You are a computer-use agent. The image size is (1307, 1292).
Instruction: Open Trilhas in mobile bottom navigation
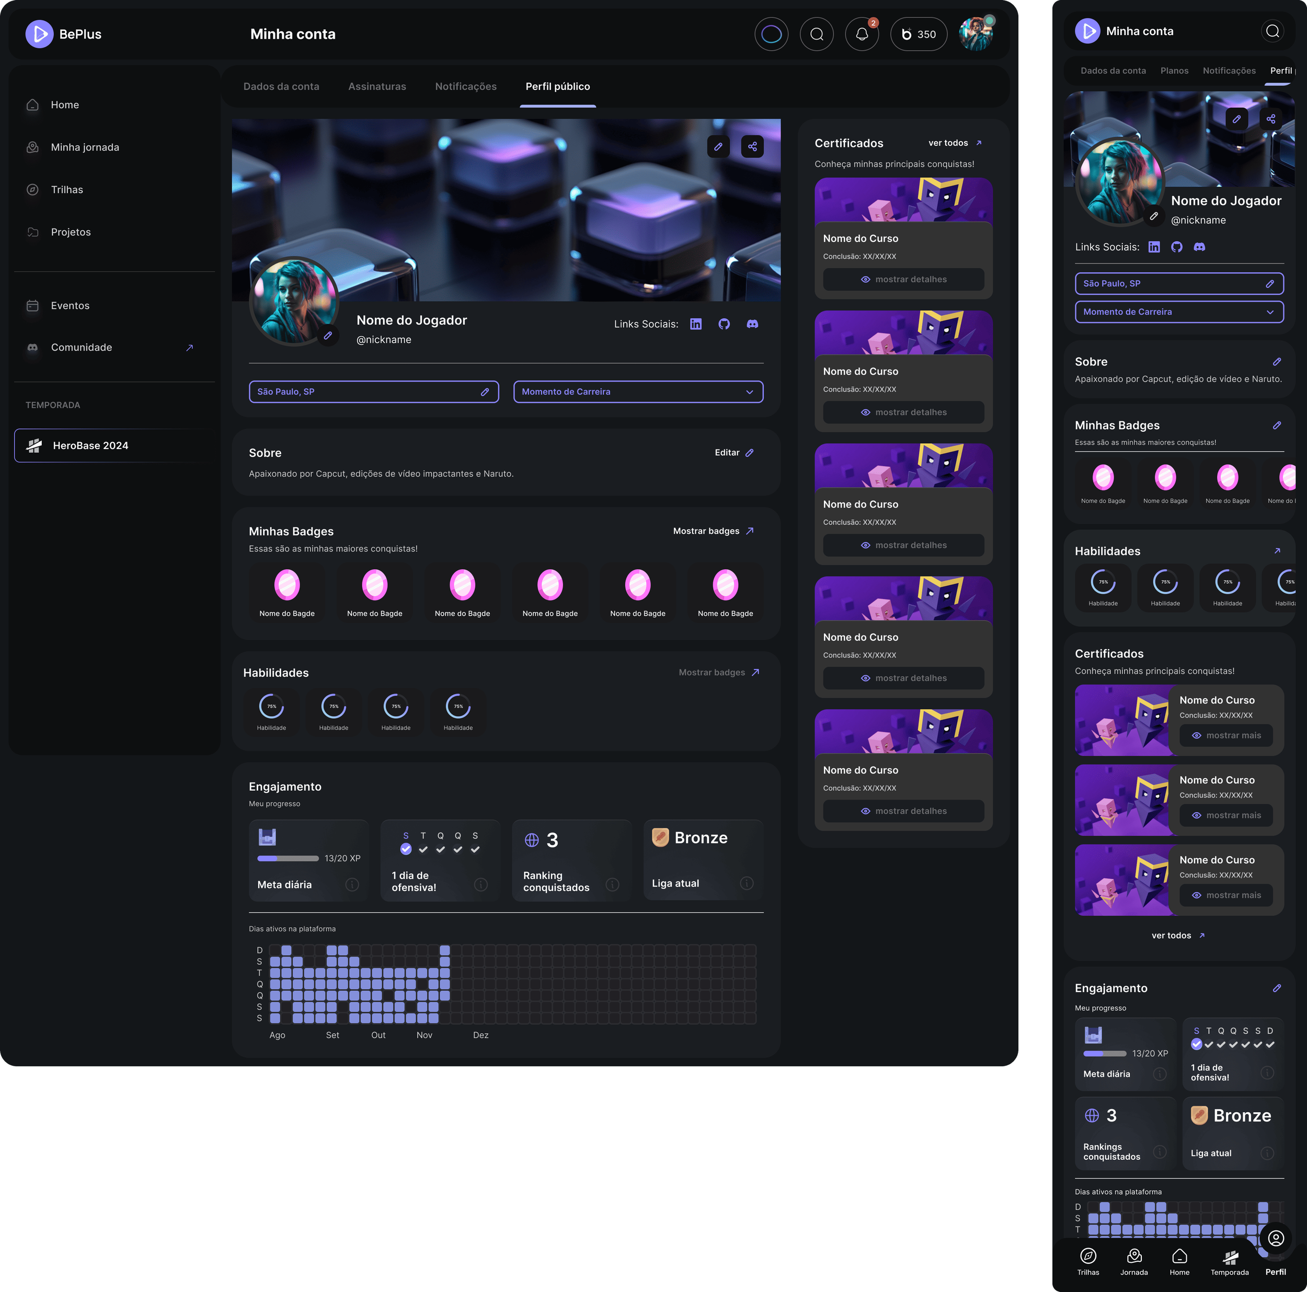coord(1088,1262)
